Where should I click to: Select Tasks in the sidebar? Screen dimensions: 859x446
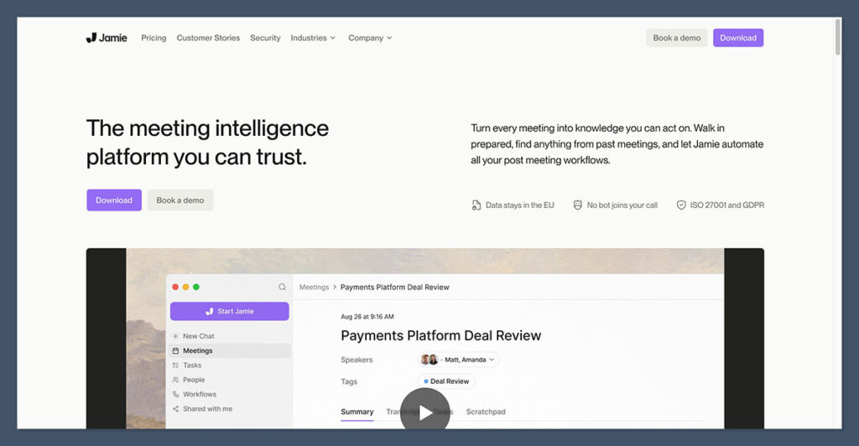coord(230,365)
